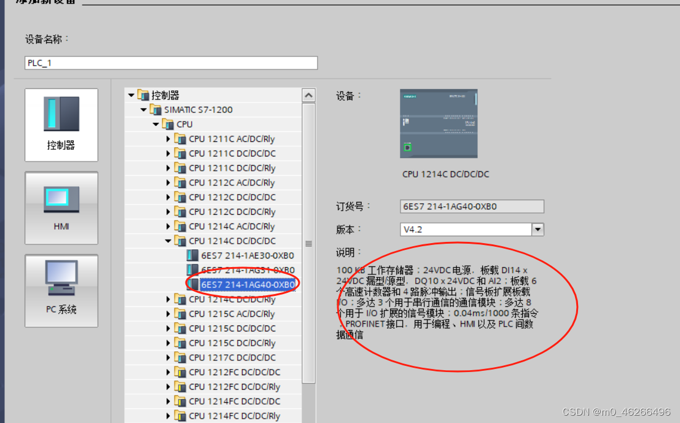The width and height of the screenshot is (680, 423).
Task: Click the 订货号 order number field
Action: point(472,206)
